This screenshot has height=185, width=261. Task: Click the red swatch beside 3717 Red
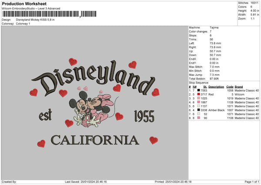tap(199, 94)
